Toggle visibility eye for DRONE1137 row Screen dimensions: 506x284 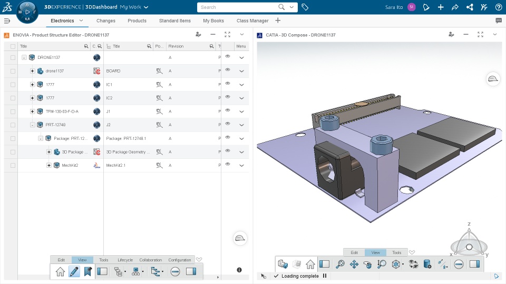tap(228, 56)
